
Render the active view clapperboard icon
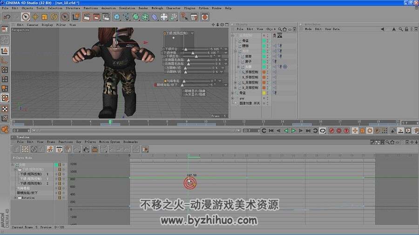[x=87, y=17]
